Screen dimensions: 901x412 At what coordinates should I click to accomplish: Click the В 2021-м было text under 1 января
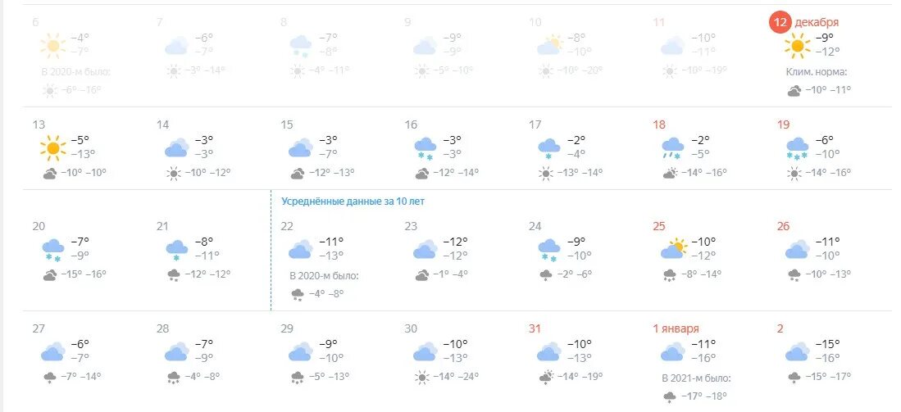pos(696,378)
